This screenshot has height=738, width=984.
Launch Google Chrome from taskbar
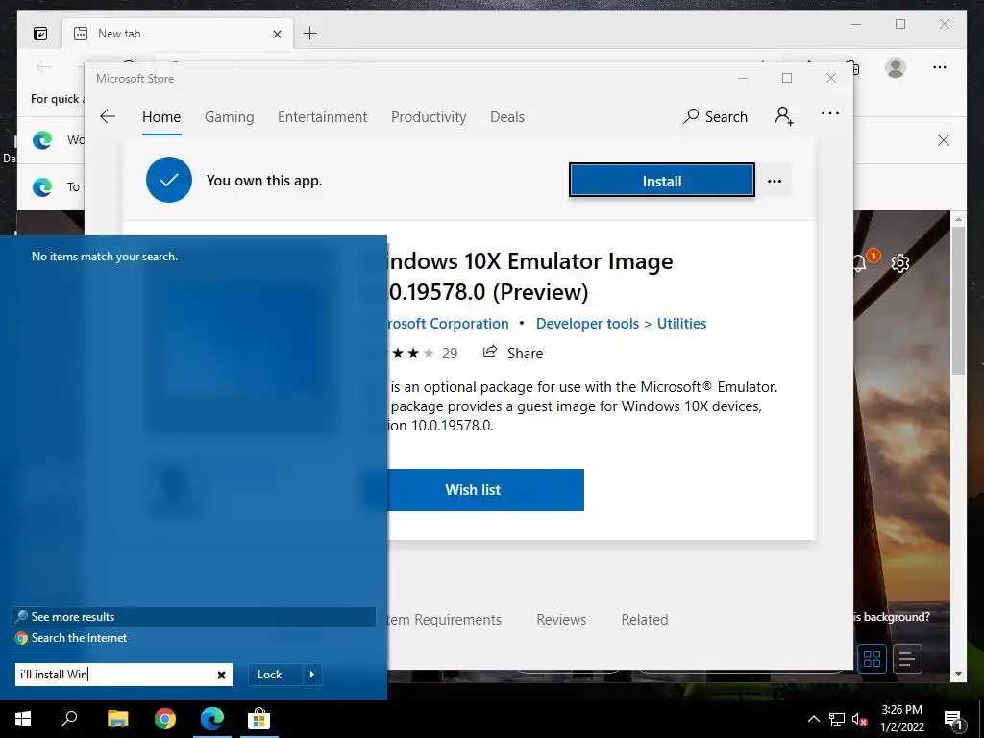(x=165, y=719)
